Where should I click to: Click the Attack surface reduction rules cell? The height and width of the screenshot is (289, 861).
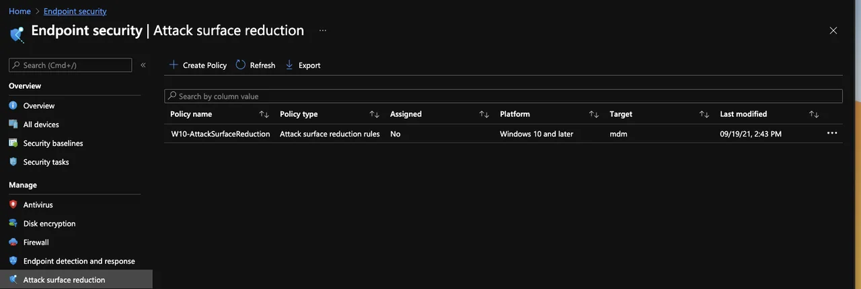330,134
